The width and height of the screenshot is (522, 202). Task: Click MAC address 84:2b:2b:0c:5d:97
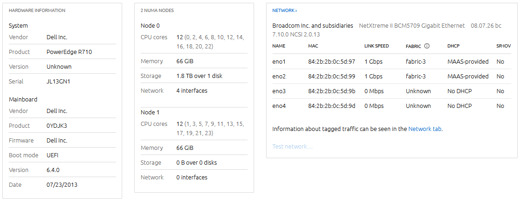pos(331,61)
